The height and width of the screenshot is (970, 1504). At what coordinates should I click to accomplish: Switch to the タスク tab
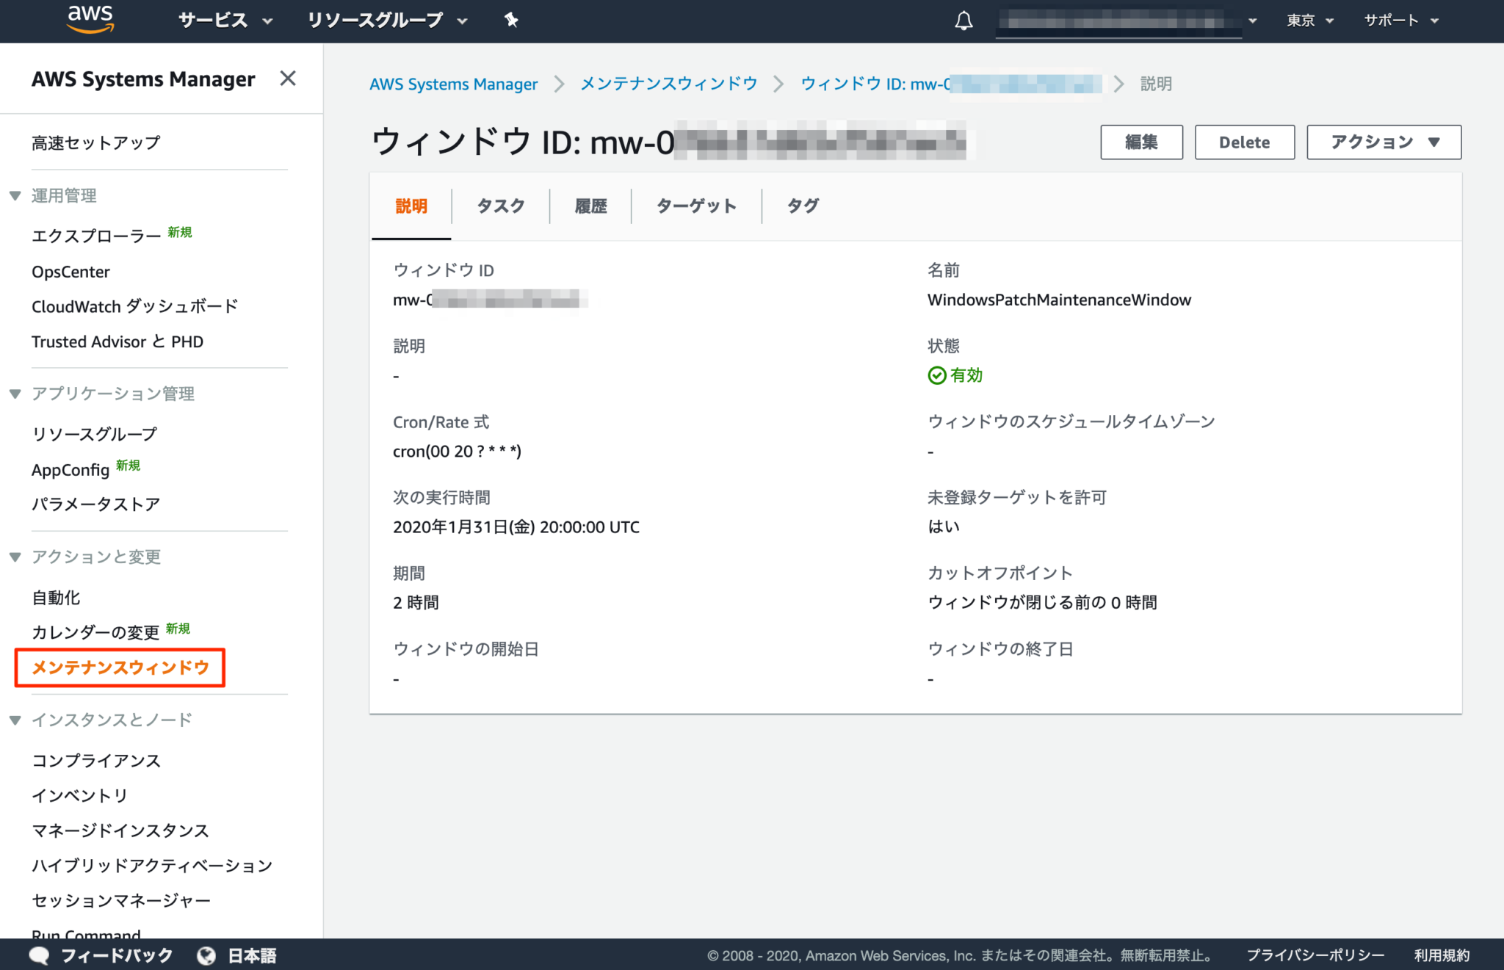(500, 206)
